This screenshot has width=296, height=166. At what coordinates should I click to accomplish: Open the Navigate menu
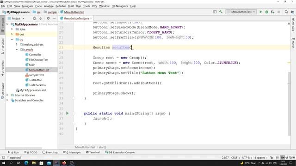tap(28, 6)
